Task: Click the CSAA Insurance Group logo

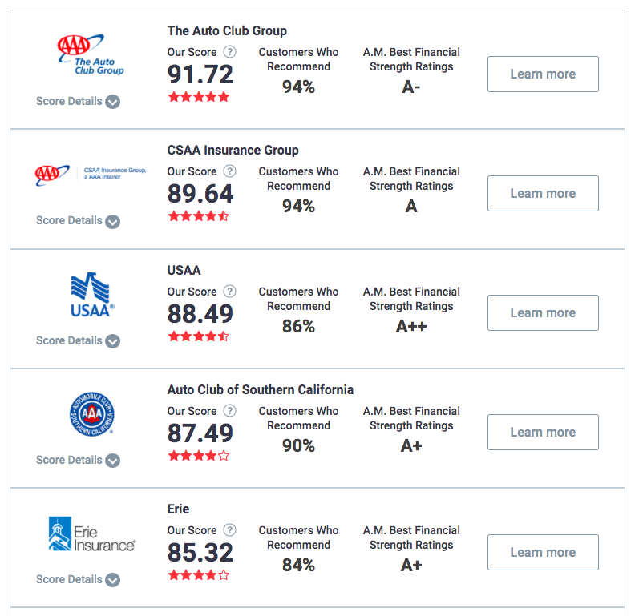Action: click(x=91, y=175)
